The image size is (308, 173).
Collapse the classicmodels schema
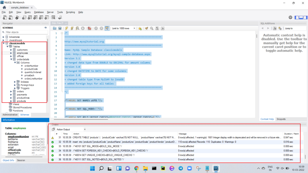point(3,43)
